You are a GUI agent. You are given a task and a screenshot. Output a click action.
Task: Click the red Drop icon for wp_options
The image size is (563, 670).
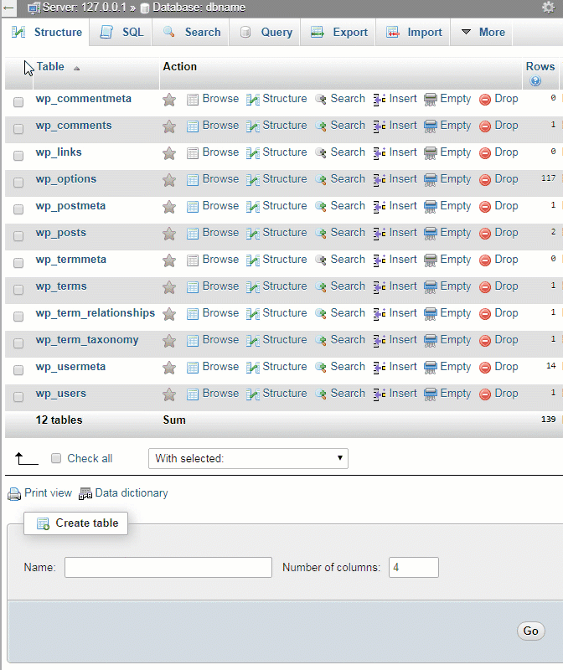[x=485, y=180]
